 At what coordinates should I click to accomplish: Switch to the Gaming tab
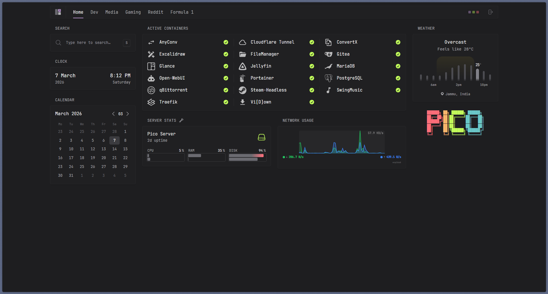[133, 12]
